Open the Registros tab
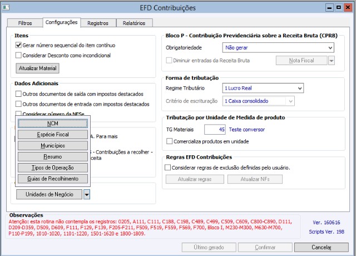Image resolution: width=356 pixels, height=256 pixels. pos(98,23)
